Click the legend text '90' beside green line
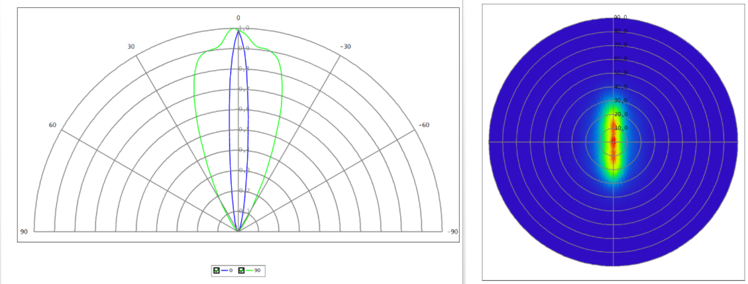 (x=257, y=271)
